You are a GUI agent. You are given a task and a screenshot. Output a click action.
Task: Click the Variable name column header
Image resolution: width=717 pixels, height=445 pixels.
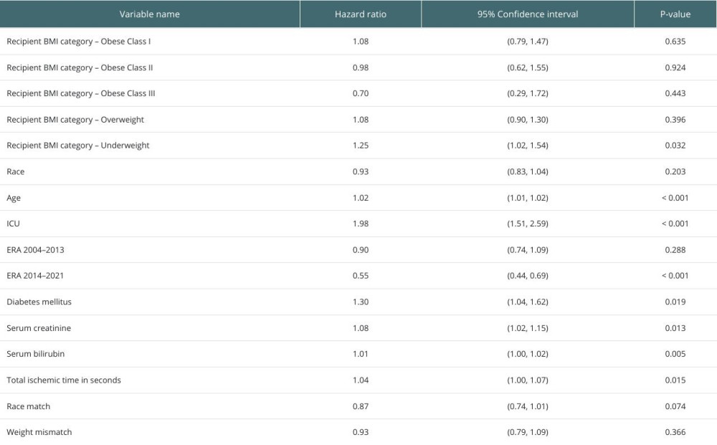[150, 14]
